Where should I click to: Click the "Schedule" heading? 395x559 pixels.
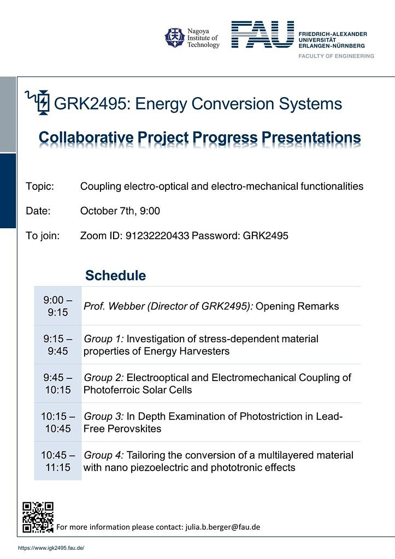click(x=115, y=276)
